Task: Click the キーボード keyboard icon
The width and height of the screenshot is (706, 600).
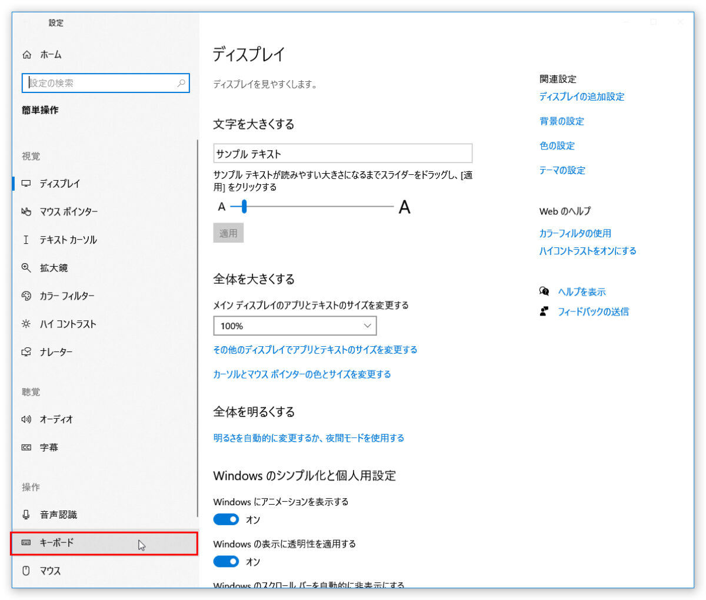Action: tap(26, 542)
